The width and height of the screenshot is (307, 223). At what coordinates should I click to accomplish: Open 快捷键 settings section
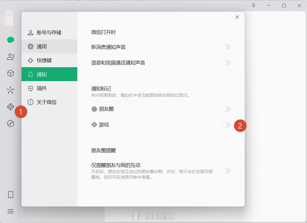[x=49, y=60]
